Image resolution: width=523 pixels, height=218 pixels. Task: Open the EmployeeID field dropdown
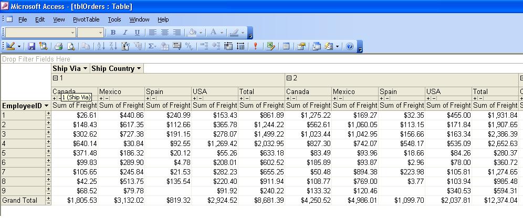tap(47, 106)
